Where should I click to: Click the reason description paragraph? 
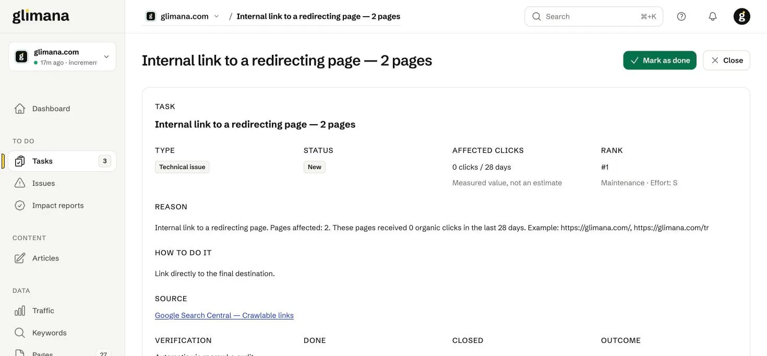point(432,228)
